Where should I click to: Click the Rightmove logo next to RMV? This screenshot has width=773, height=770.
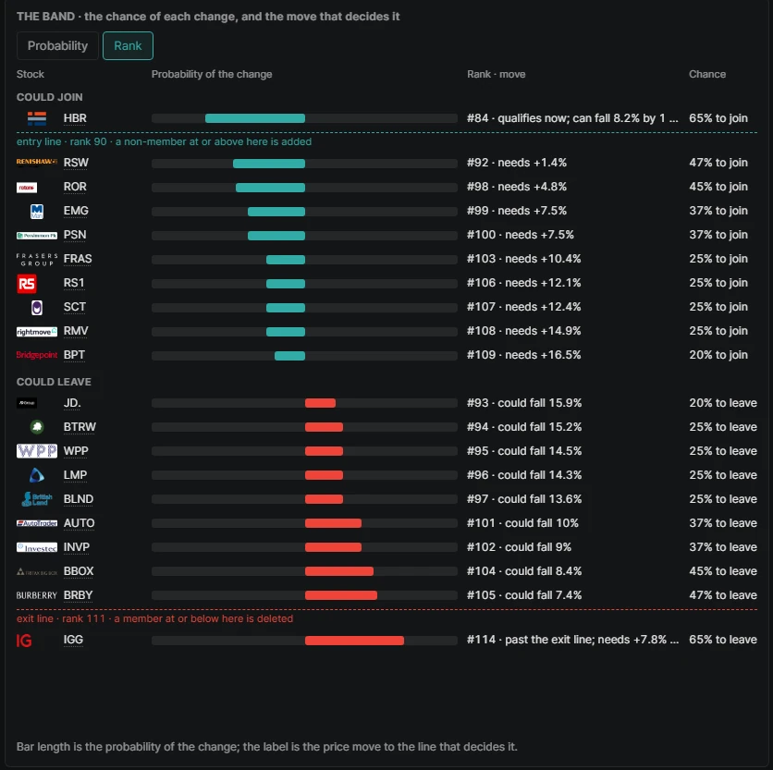[37, 332]
